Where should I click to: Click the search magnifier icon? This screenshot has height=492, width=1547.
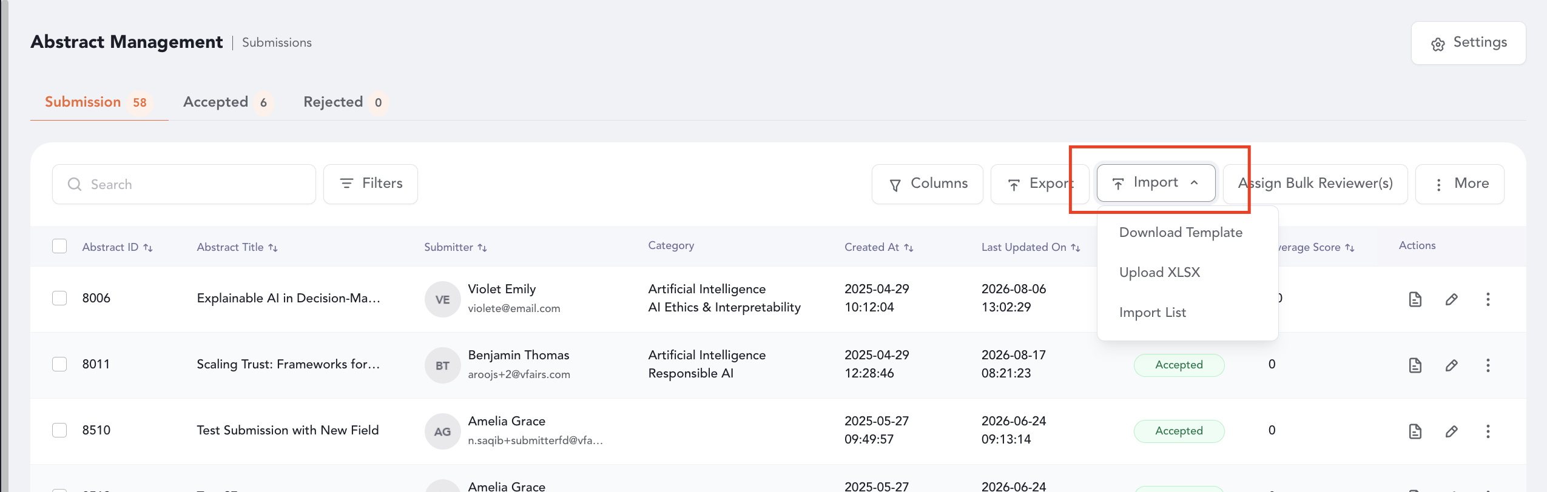75,184
